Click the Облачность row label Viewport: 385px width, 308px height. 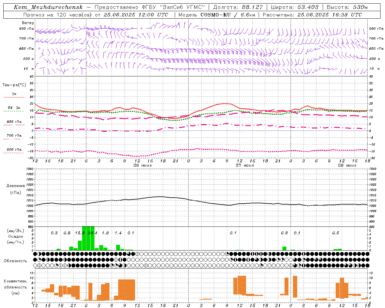click(15, 261)
